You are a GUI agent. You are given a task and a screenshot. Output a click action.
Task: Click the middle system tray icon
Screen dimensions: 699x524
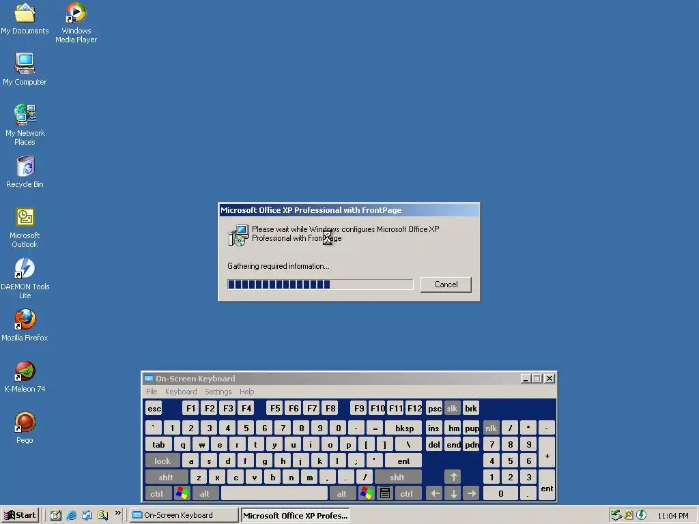(629, 515)
